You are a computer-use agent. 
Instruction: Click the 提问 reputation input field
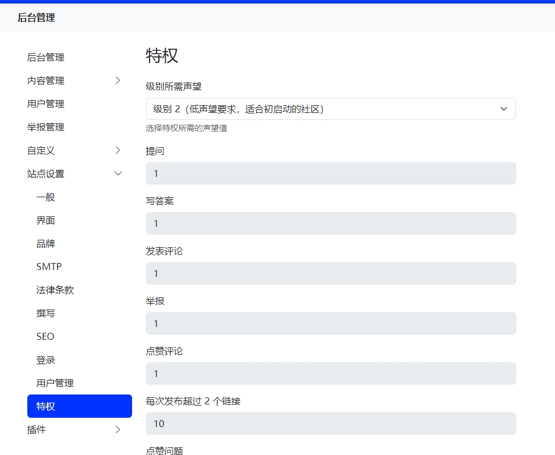(x=330, y=173)
